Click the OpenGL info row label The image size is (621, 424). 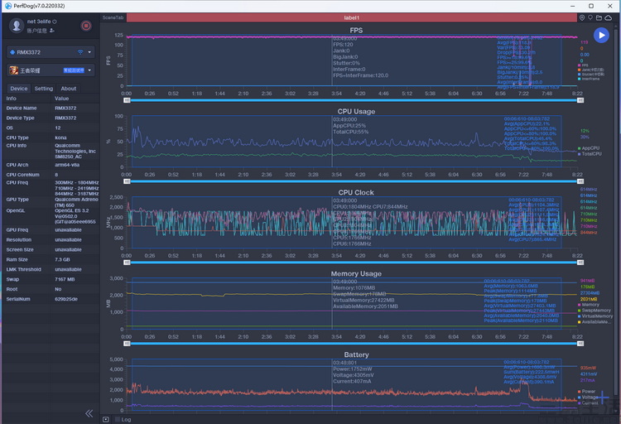point(16,210)
